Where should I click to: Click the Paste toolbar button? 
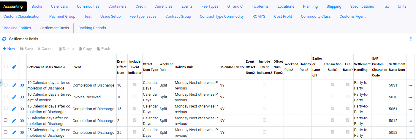(104, 48)
